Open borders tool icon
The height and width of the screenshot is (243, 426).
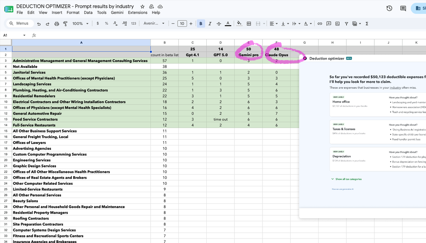249,24
